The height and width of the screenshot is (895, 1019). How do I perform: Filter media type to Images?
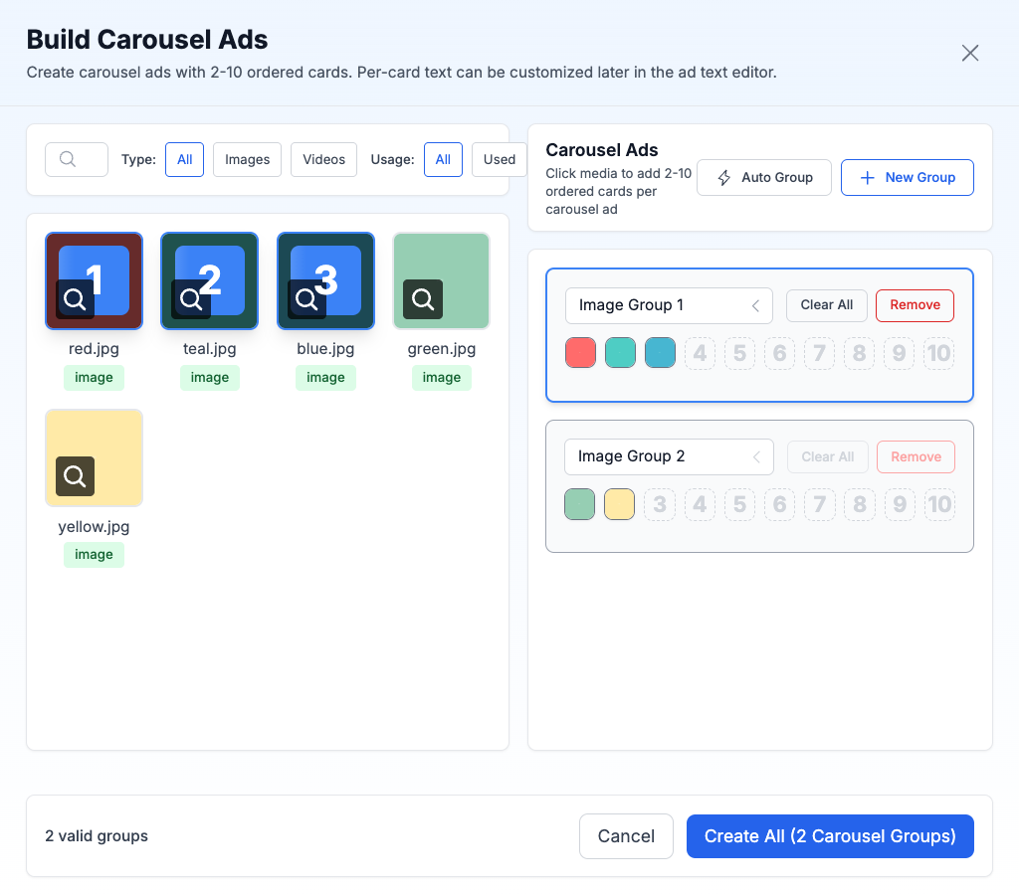[248, 159]
